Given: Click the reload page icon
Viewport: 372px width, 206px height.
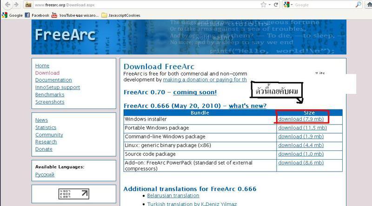Looking at the screenshot, I should (276, 5).
